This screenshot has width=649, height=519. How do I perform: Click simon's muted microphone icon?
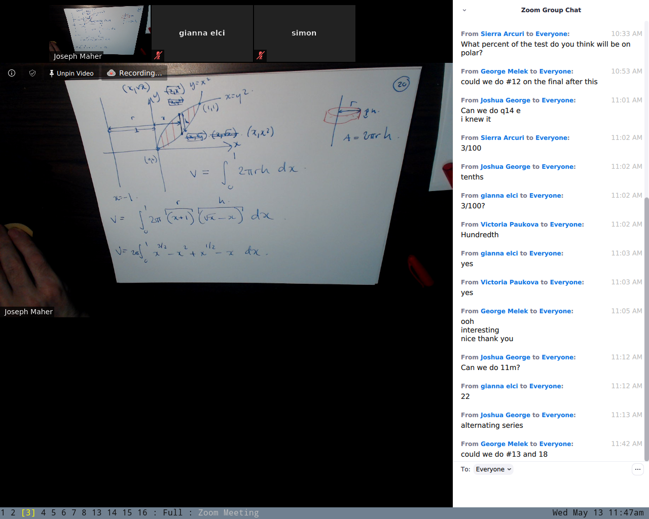[261, 55]
